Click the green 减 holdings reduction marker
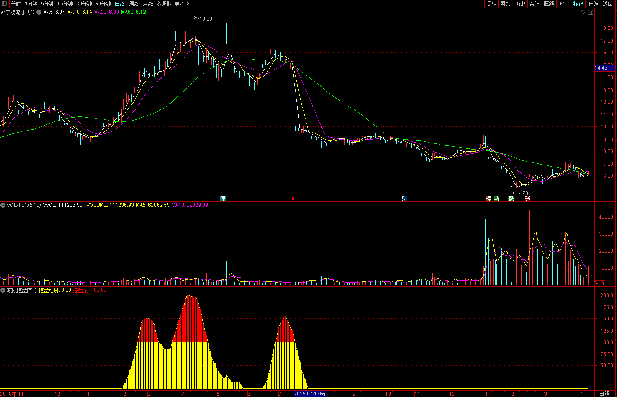Image resolution: width=617 pixels, height=397 pixels. [x=496, y=198]
